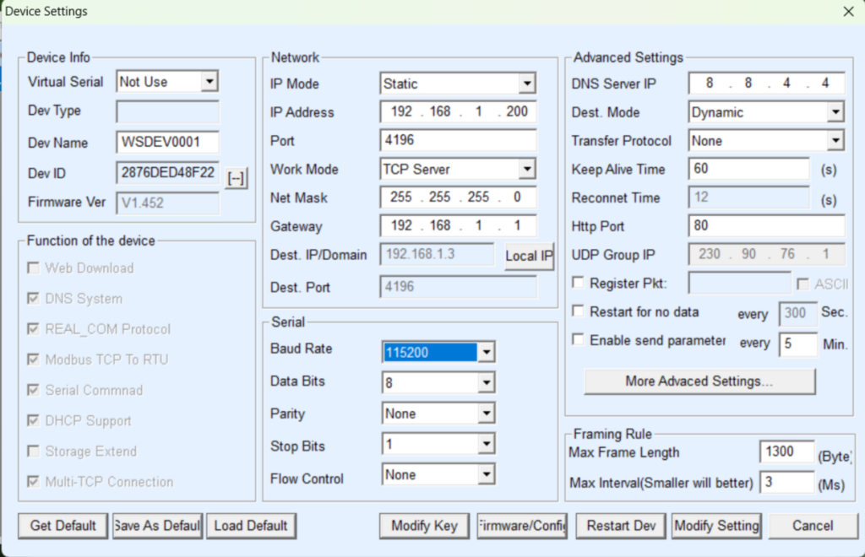Open More Advaced Settings
The height and width of the screenshot is (557, 865).
click(699, 381)
